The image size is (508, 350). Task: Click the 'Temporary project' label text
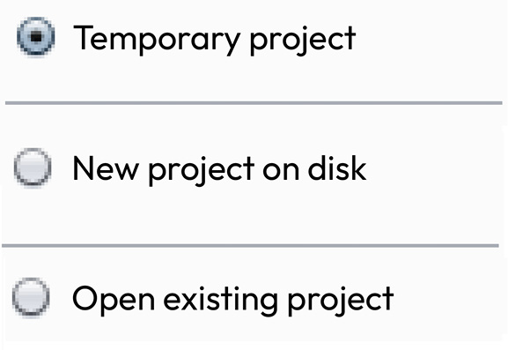(215, 40)
